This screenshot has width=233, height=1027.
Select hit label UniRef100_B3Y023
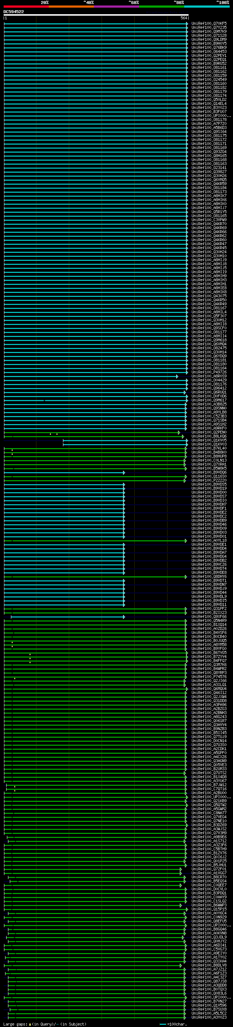pos(209,107)
